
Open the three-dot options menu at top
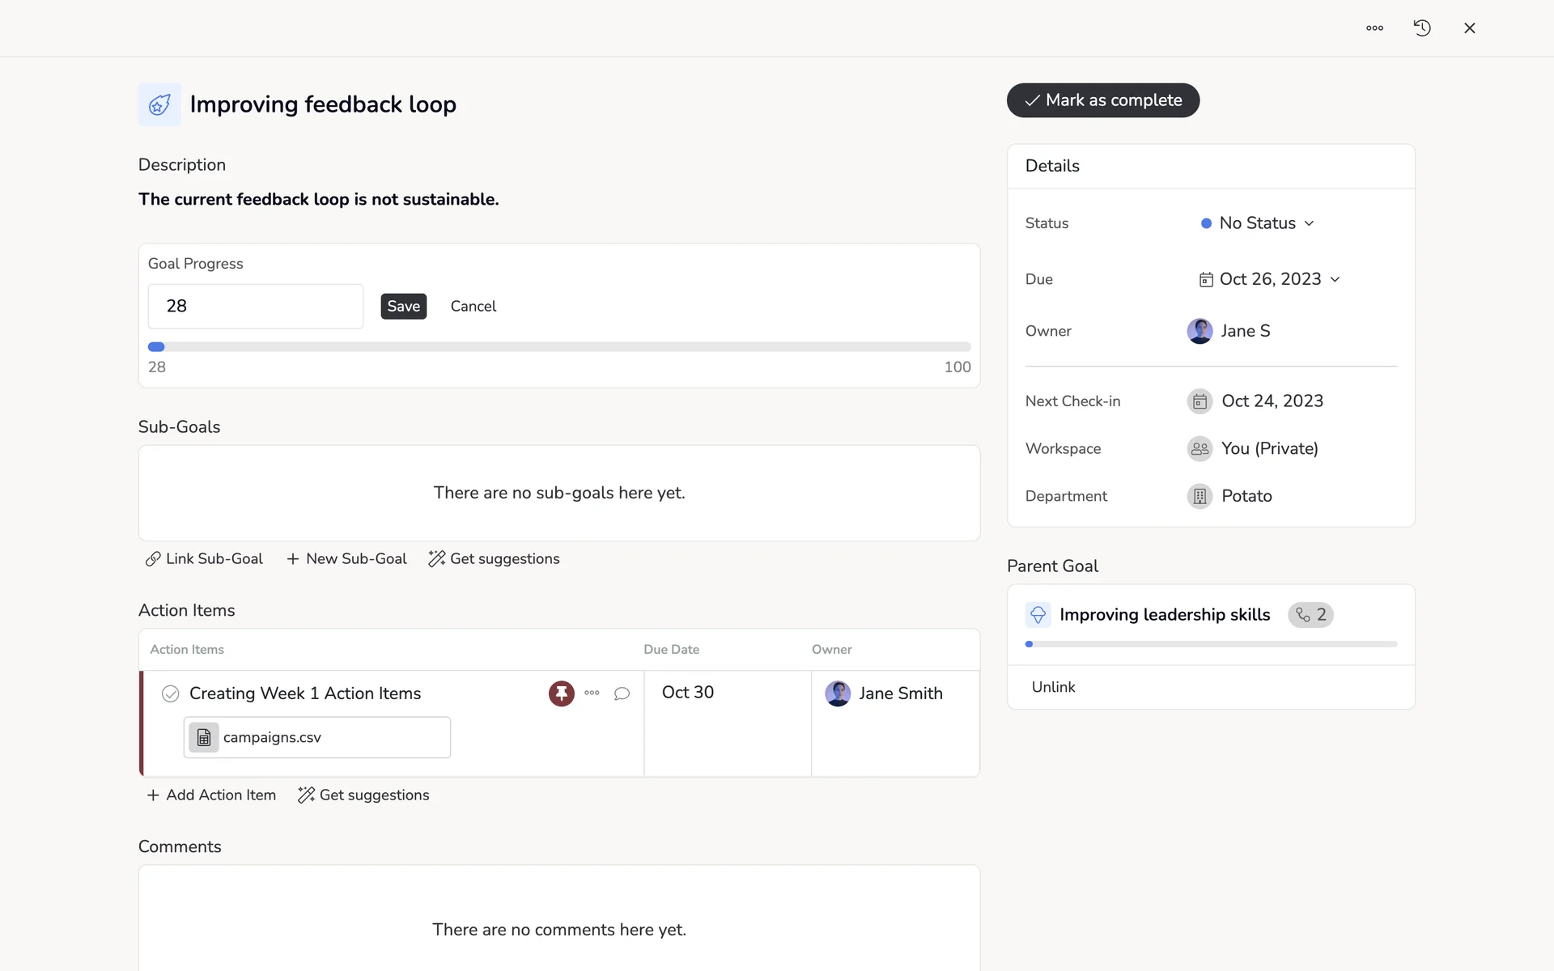[1374, 28]
